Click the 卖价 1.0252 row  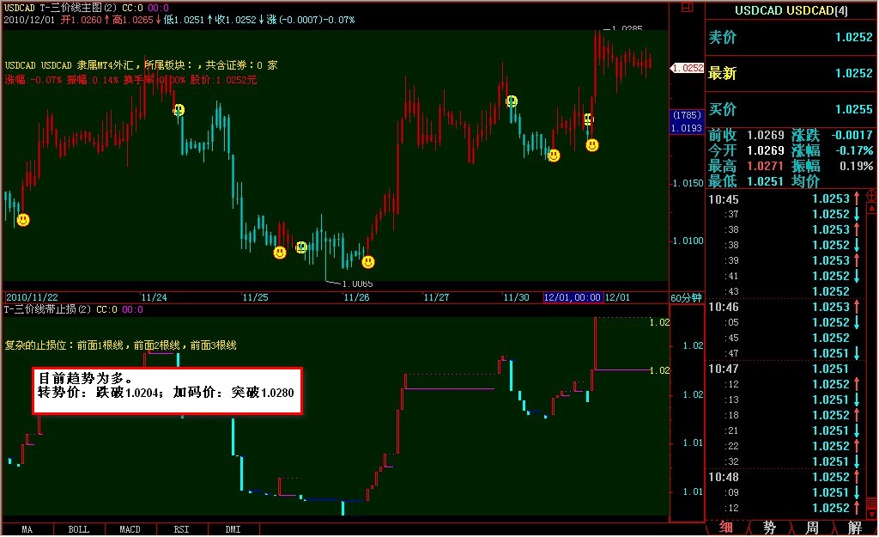(791, 37)
